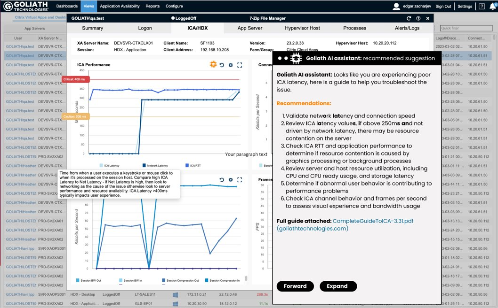The image size is (498, 308).
Task: Toggle the Session BW Out legend series
Action: 88,280
